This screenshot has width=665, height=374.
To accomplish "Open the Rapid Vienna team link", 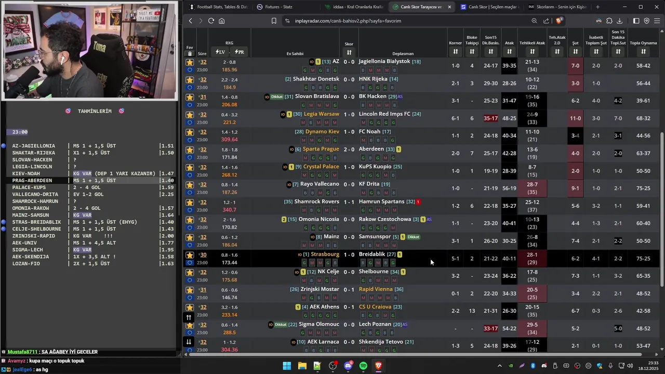I will [376, 289].
